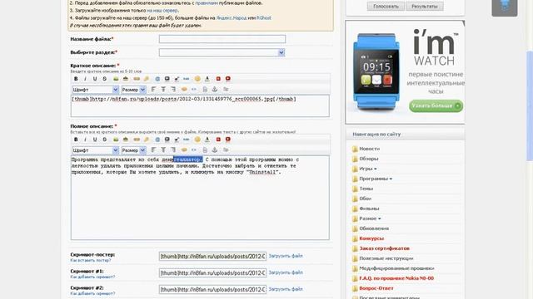Image resolution: width=533 pixels, height=299 pixels.
Task: Click anchor icon in short description toolbar
Action: [215, 89]
